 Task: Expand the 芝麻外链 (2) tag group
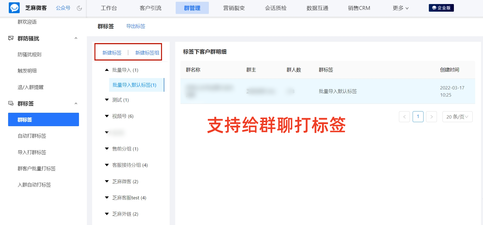tap(107, 214)
